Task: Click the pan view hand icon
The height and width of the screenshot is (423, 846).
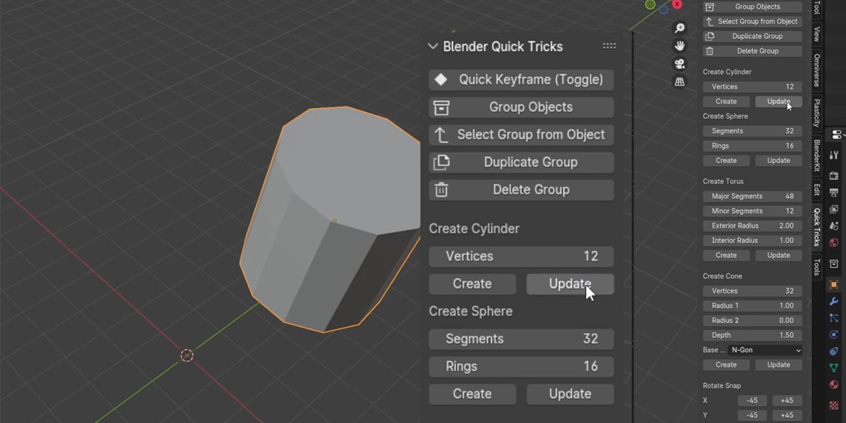Action: (x=680, y=46)
